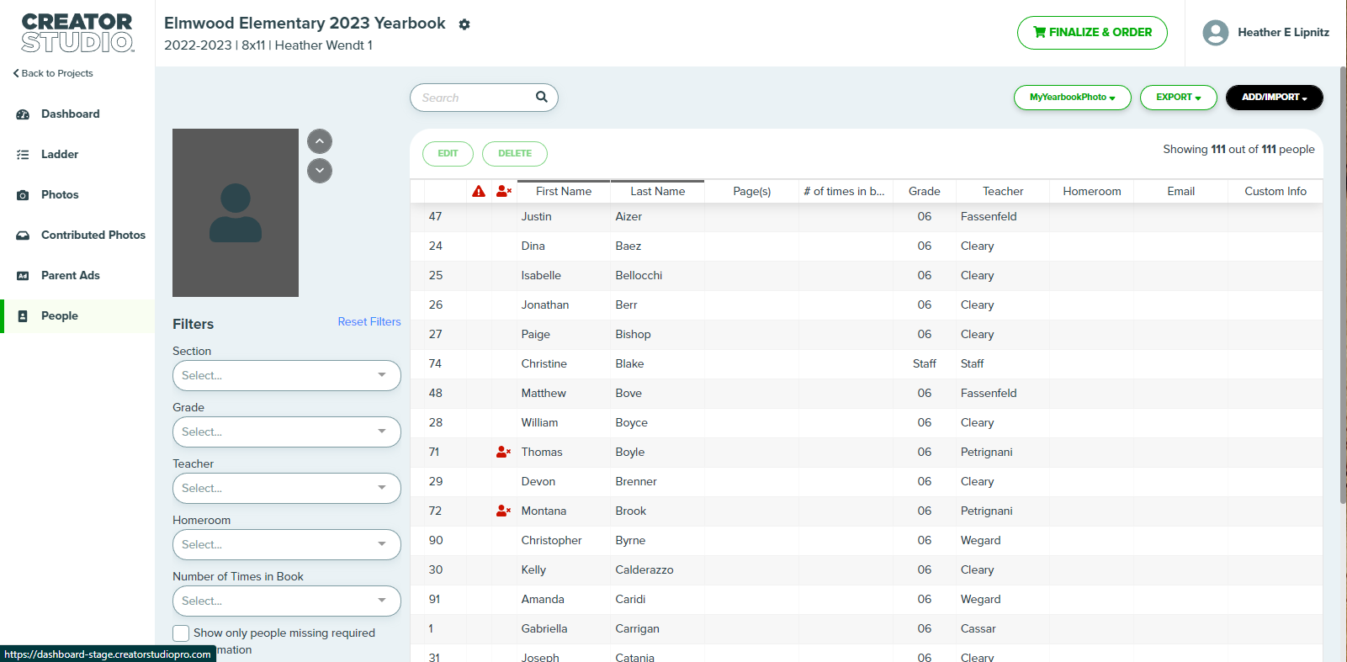Select the Kelly Calderazzo row

[867, 570]
